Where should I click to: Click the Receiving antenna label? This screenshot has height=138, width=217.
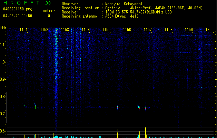point(79,16)
